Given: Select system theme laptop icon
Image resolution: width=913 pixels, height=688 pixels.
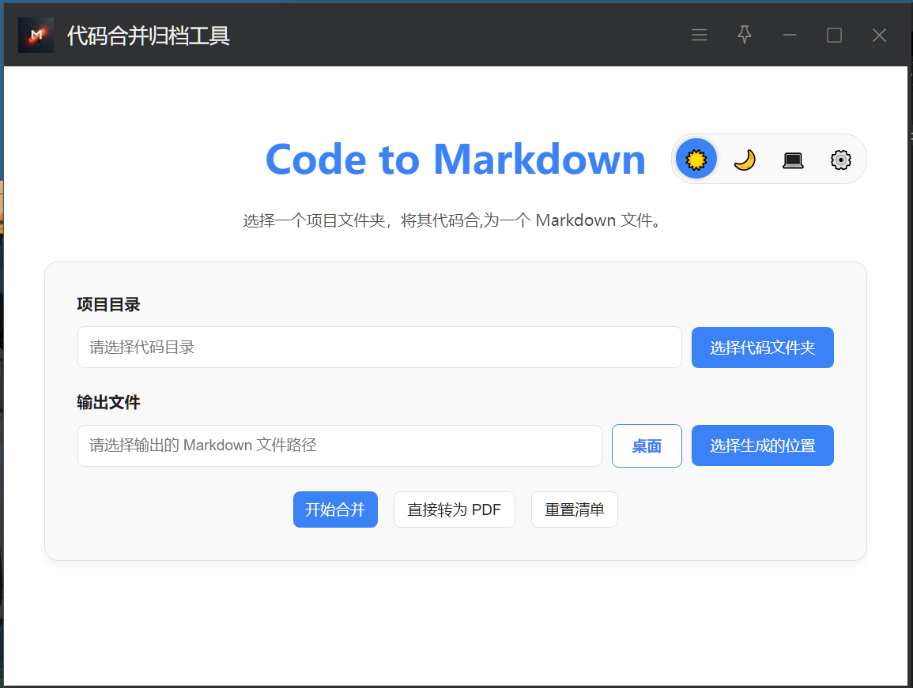Looking at the screenshot, I should click(793, 160).
